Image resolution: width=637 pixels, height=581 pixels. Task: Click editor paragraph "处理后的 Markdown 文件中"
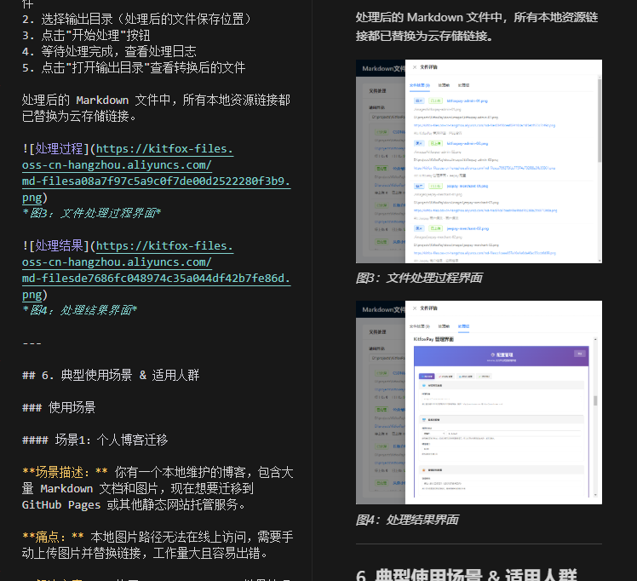pos(157,108)
